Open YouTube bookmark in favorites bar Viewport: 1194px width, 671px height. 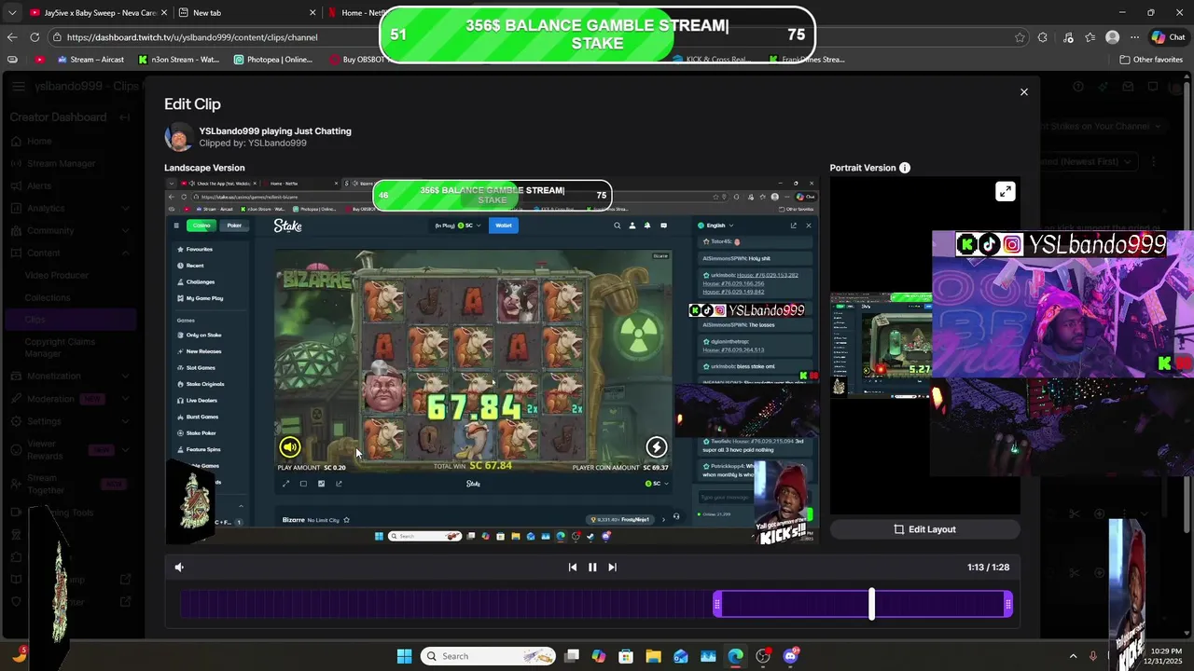point(39,60)
